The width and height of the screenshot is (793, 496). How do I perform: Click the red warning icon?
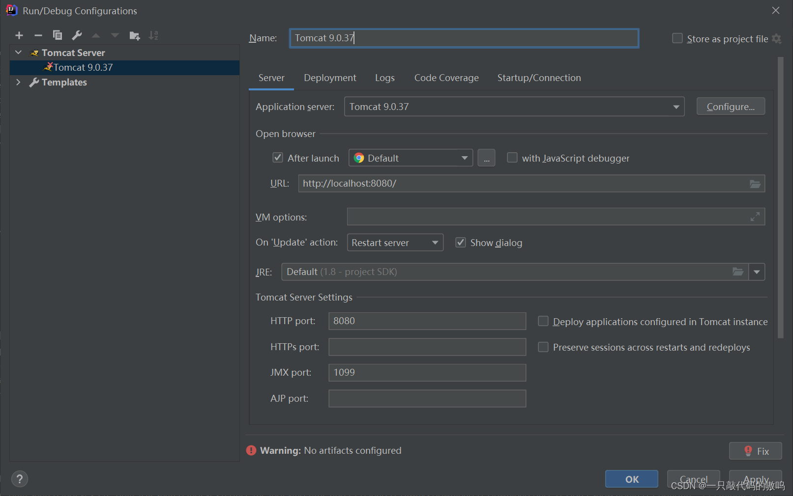click(x=251, y=450)
